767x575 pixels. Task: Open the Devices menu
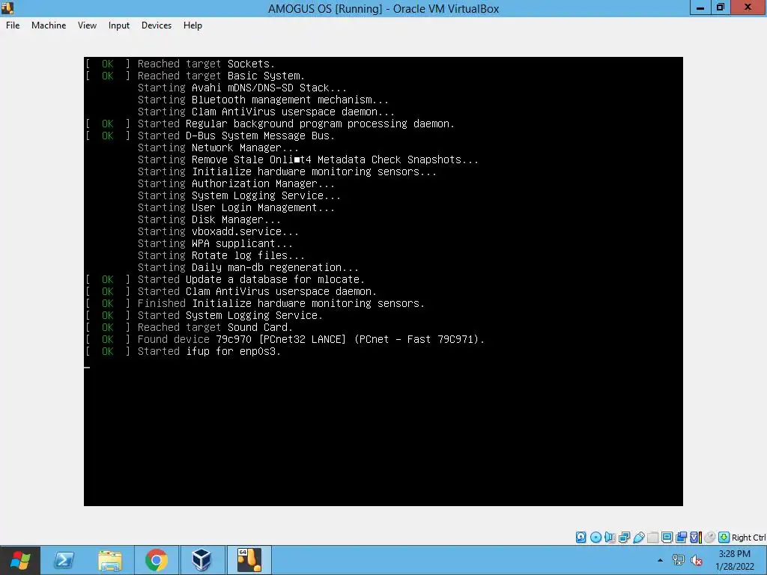(157, 25)
